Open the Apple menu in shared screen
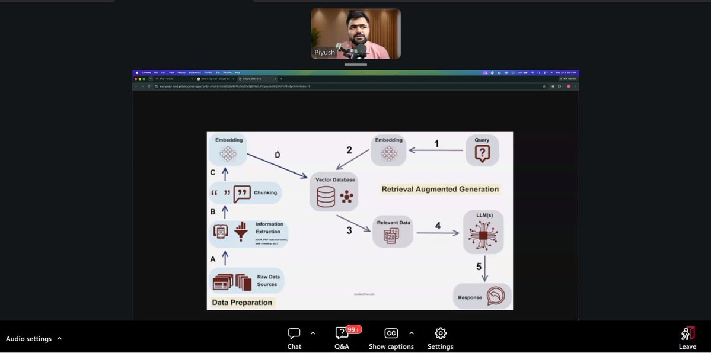This screenshot has width=711, height=353. (x=136, y=72)
